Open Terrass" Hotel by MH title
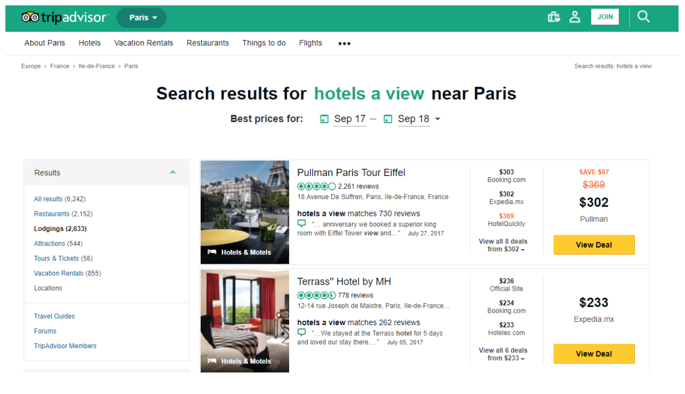 point(344,282)
